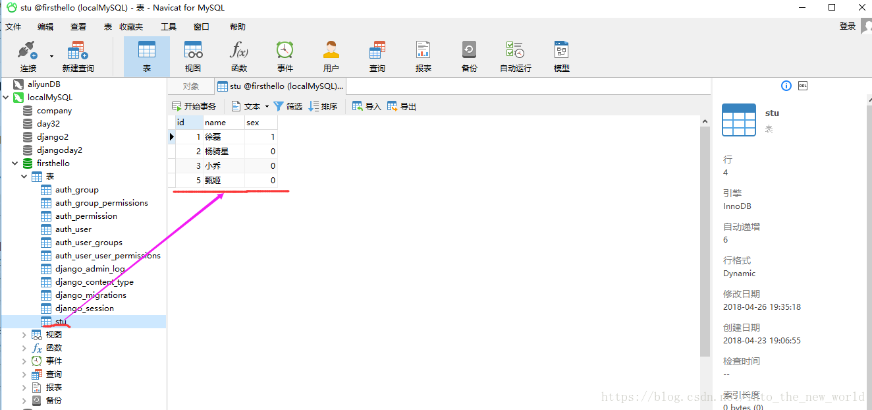Open the 事件 event toolbar icon
Screen dimensions: 872x410
[x=285, y=56]
